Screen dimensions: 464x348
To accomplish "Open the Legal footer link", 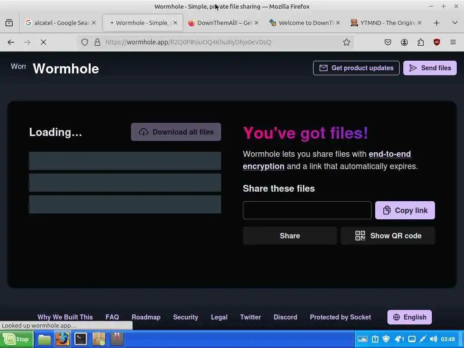I will pos(219,317).
